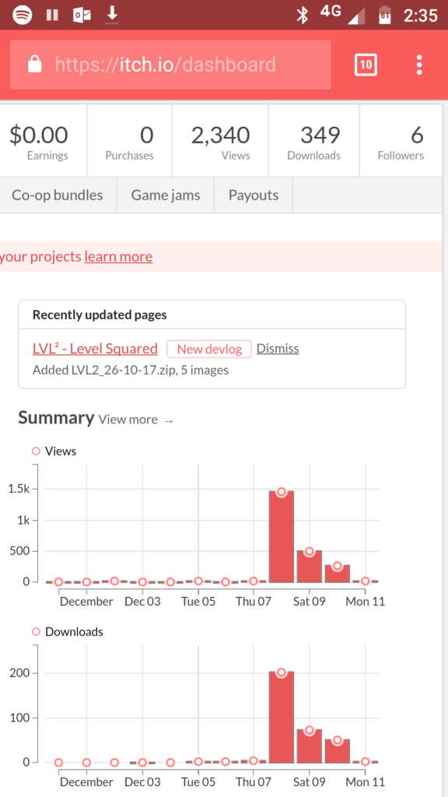The width and height of the screenshot is (448, 797).
Task: Click the Mon 11 Downloads data point
Action: 366,761
